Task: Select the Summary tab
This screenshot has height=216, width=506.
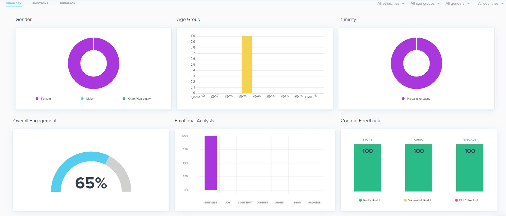Action: coord(14,4)
